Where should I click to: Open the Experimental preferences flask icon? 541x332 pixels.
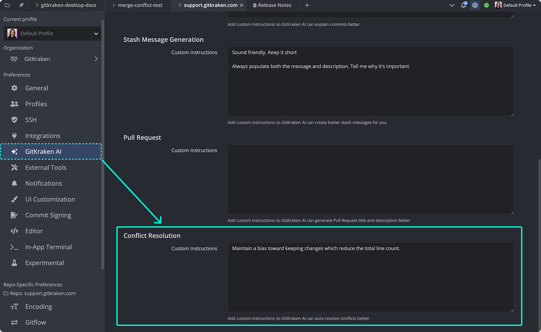[14, 262]
